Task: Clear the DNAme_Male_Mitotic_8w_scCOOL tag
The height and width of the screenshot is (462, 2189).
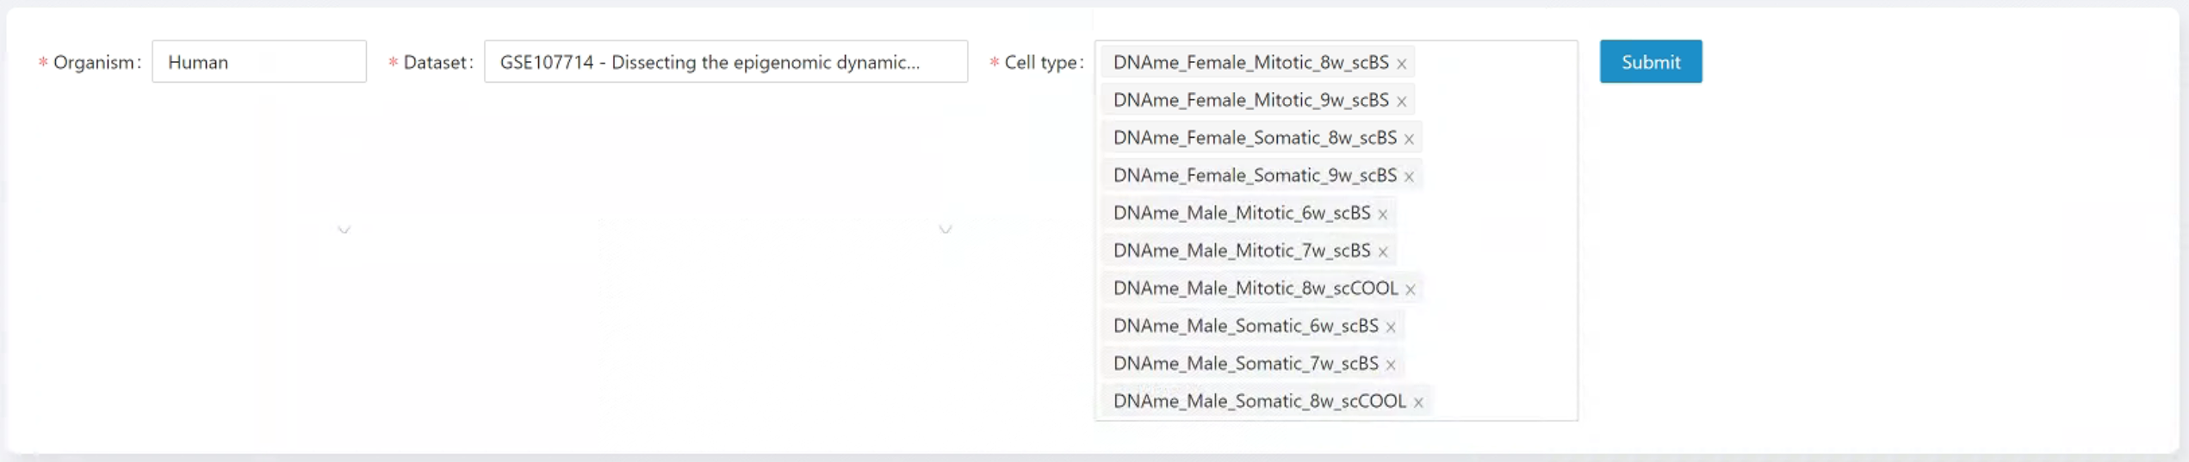Action: [1410, 290]
